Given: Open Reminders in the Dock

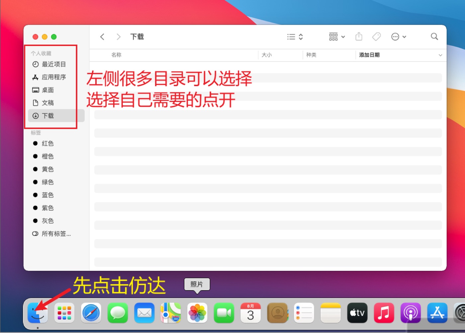Looking at the screenshot, I should point(304,313).
